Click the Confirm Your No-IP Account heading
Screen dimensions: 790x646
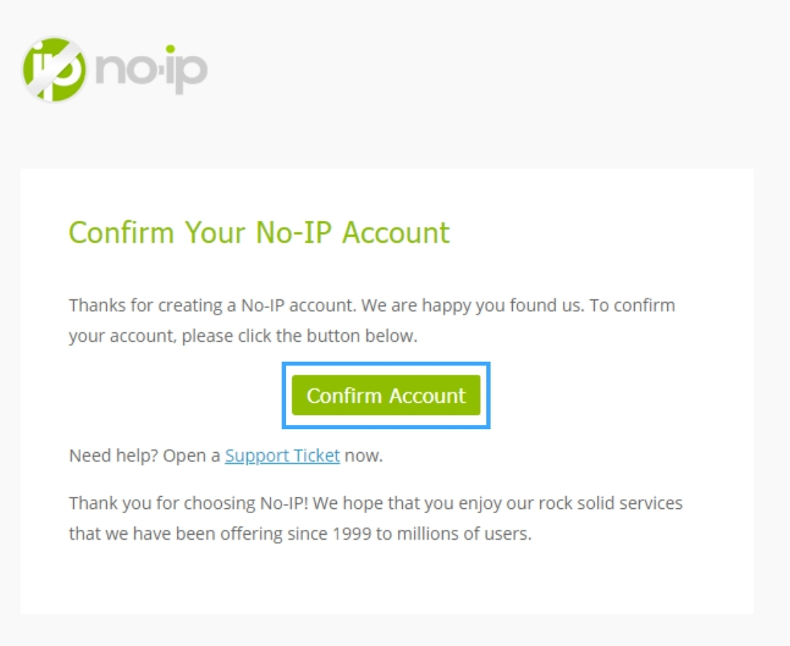(259, 233)
